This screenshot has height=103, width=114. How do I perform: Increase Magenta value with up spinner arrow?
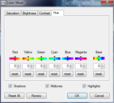[84, 65]
